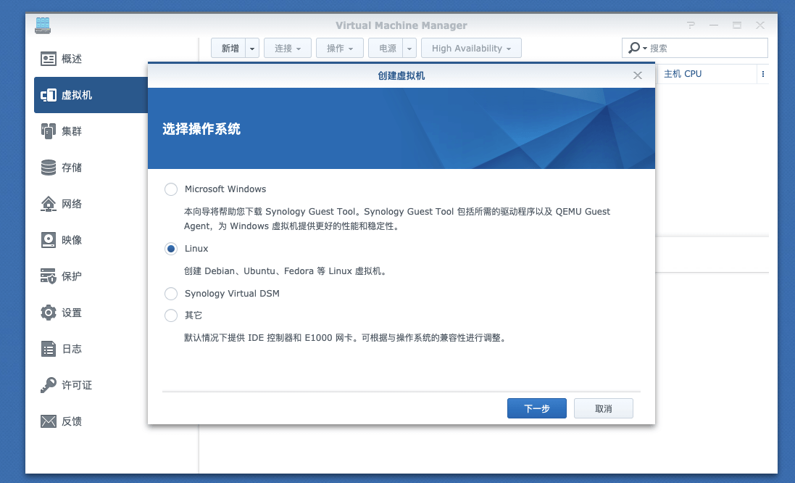
Task: Expand the 电源 dropdown arrow
Action: [x=409, y=48]
